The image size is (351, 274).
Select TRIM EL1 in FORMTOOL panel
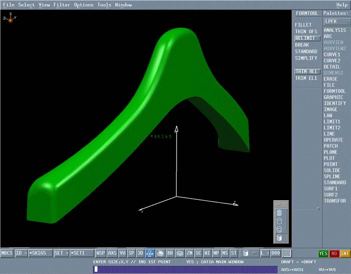[x=306, y=78]
